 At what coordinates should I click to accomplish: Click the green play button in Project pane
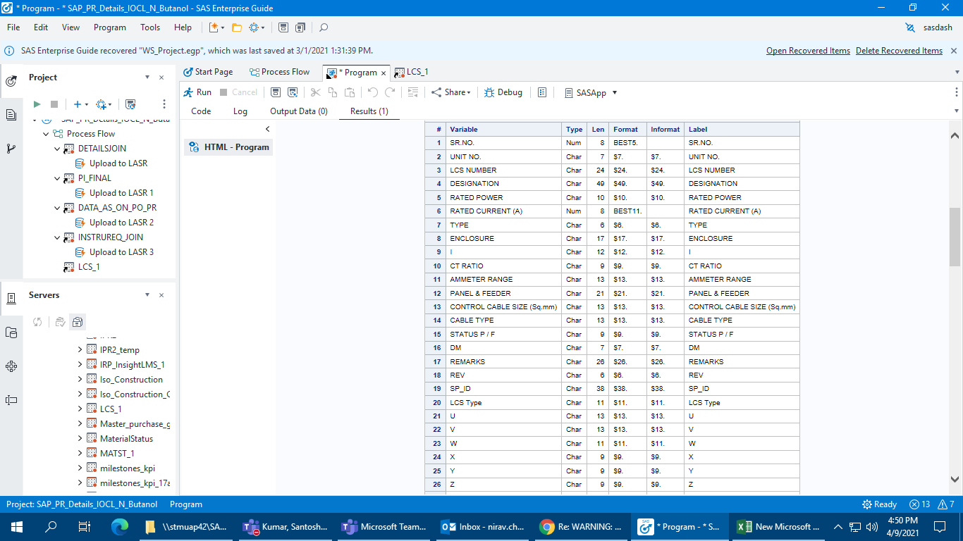[x=37, y=104]
